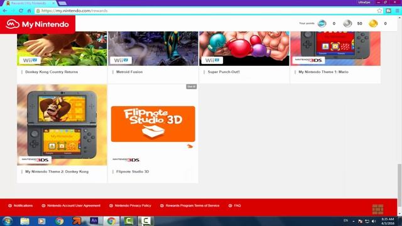Click the Metroid Fusion title link
402x226 pixels.
coord(129,72)
